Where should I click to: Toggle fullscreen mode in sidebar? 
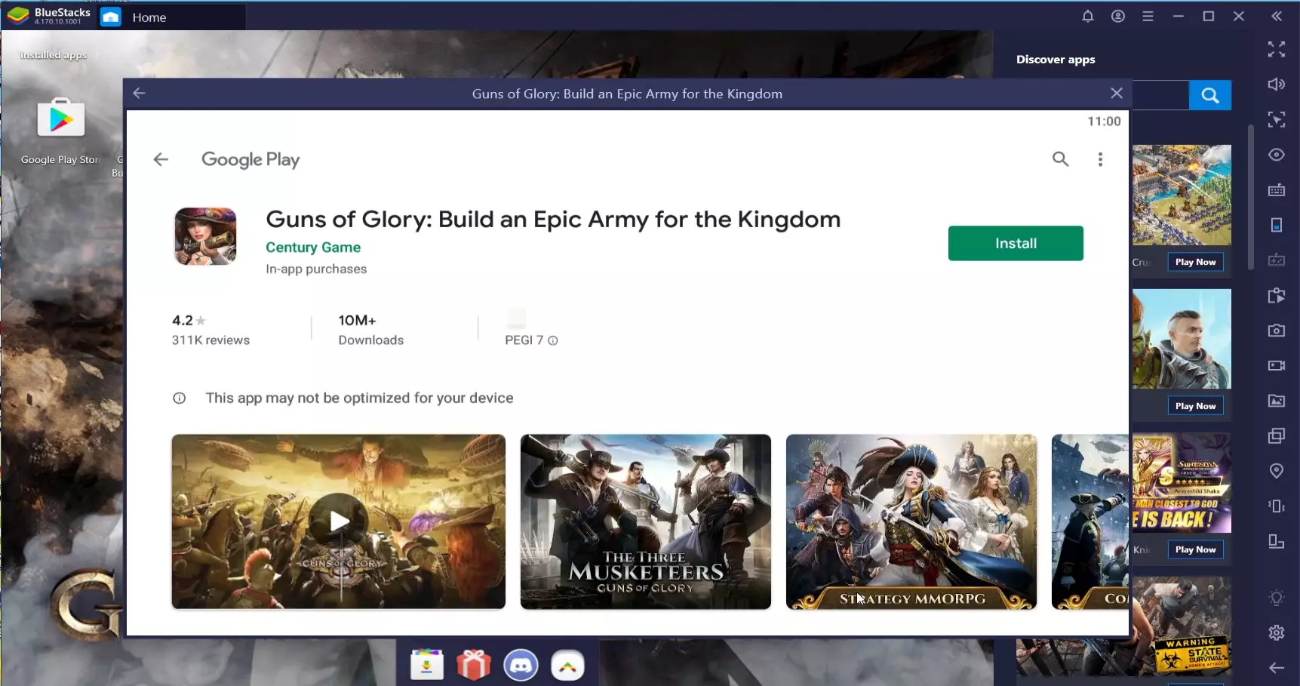pos(1276,50)
